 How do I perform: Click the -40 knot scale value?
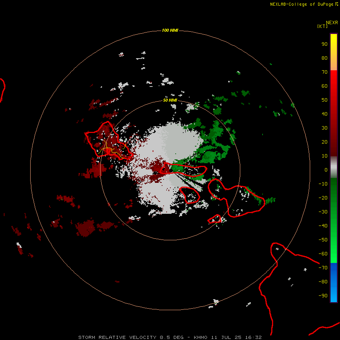[323, 226]
